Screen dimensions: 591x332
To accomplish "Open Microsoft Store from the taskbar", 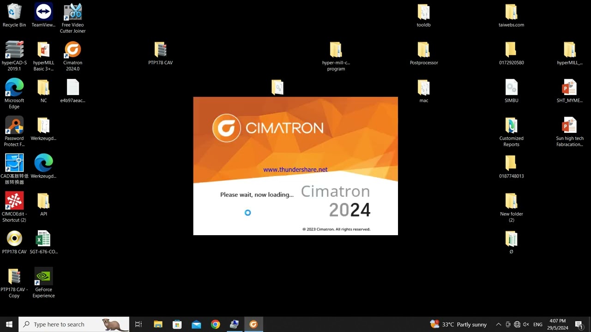I will point(177,324).
